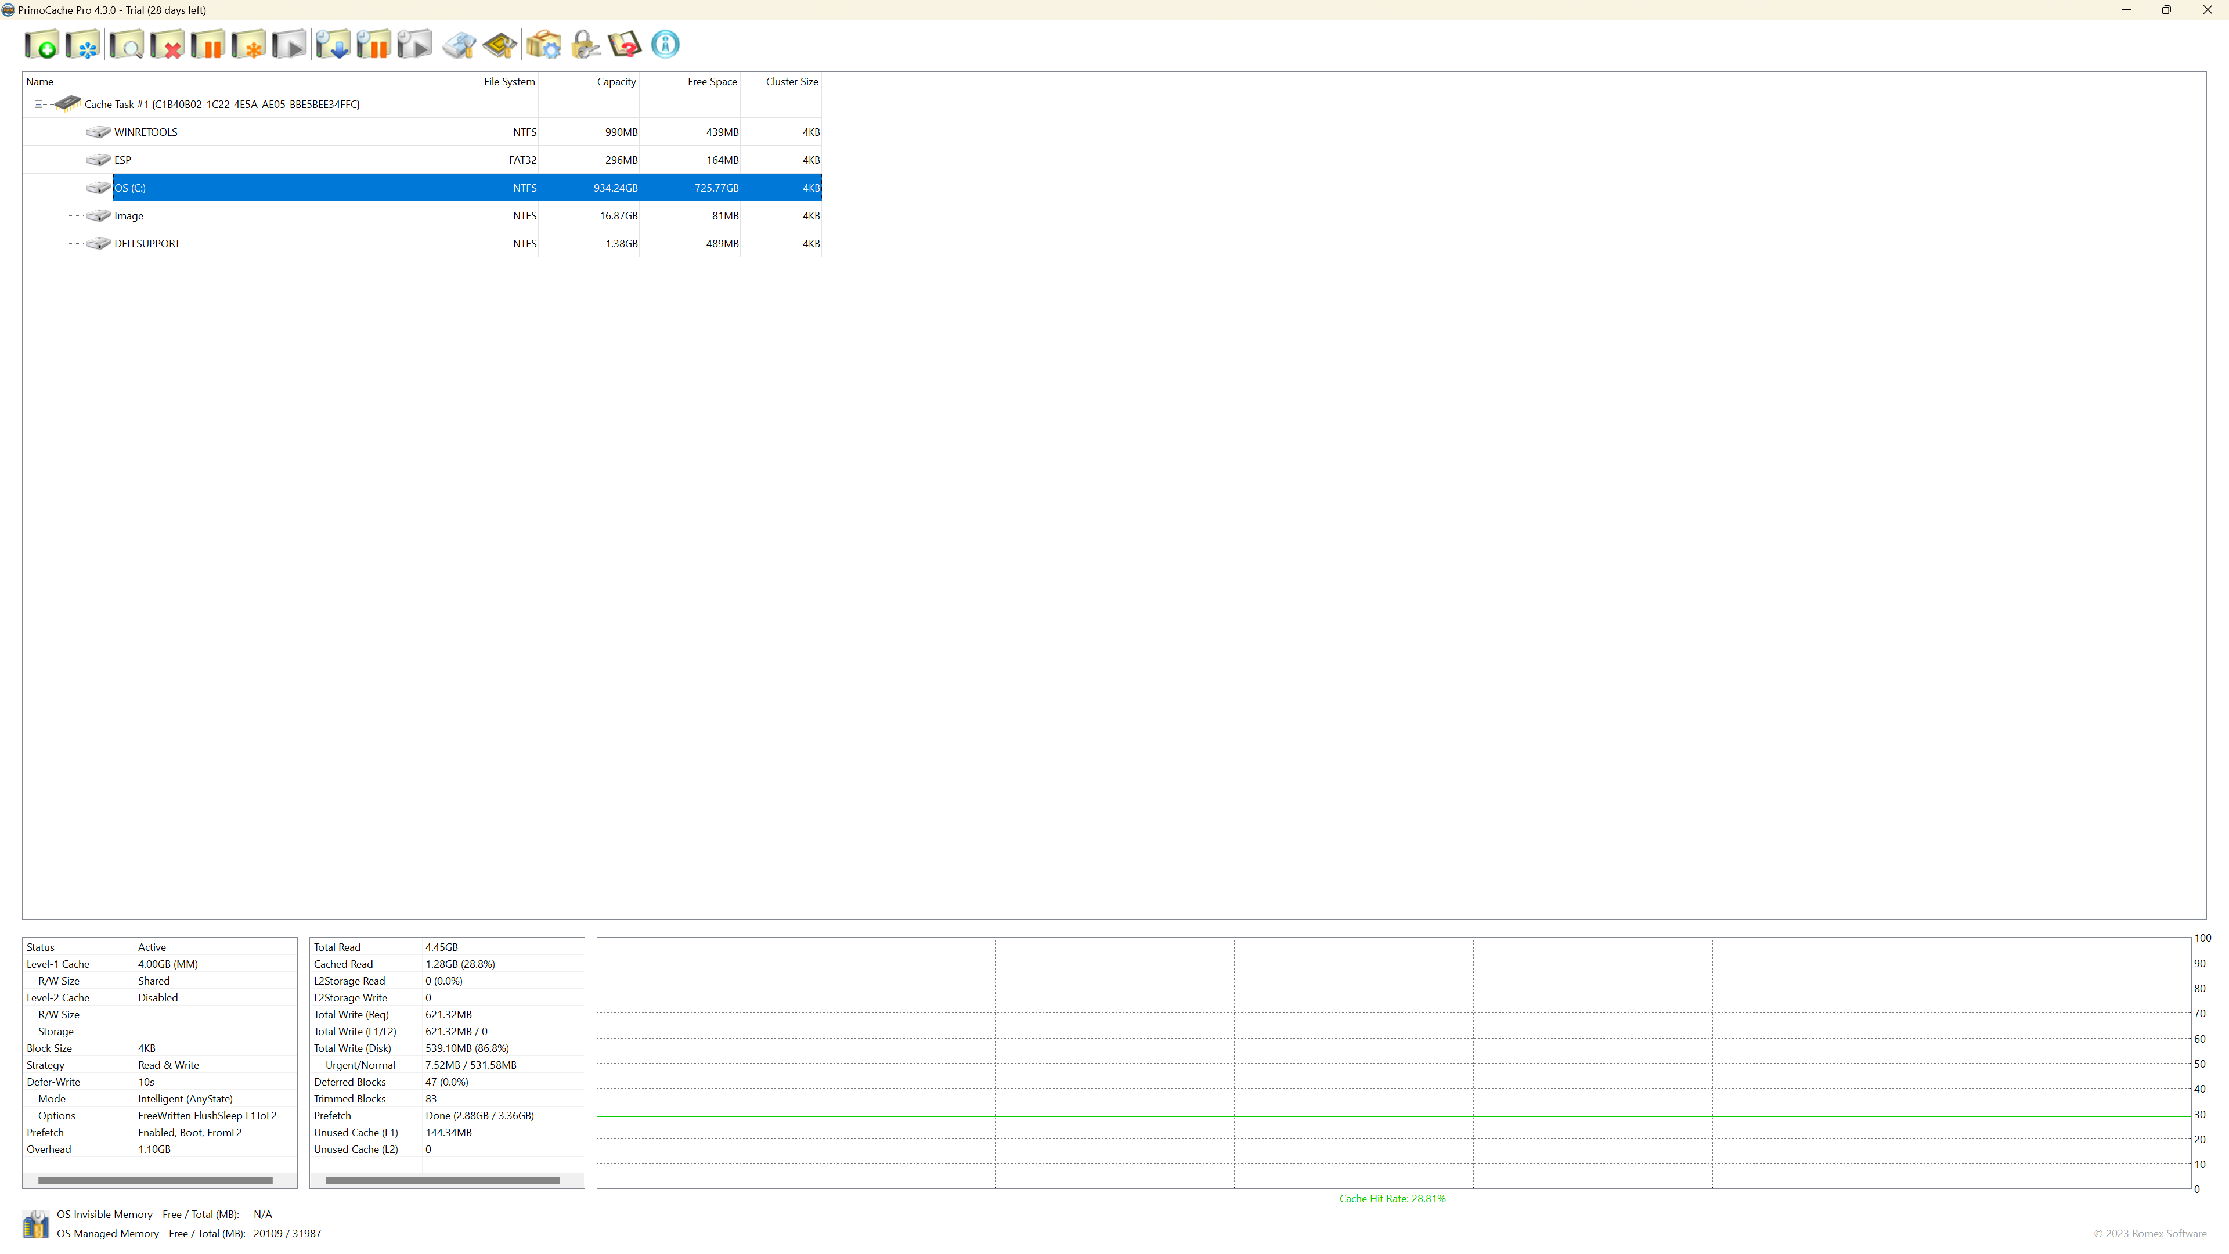The width and height of the screenshot is (2229, 1254).
Task: Pause the cache task with orange pause icon
Action: (208, 44)
